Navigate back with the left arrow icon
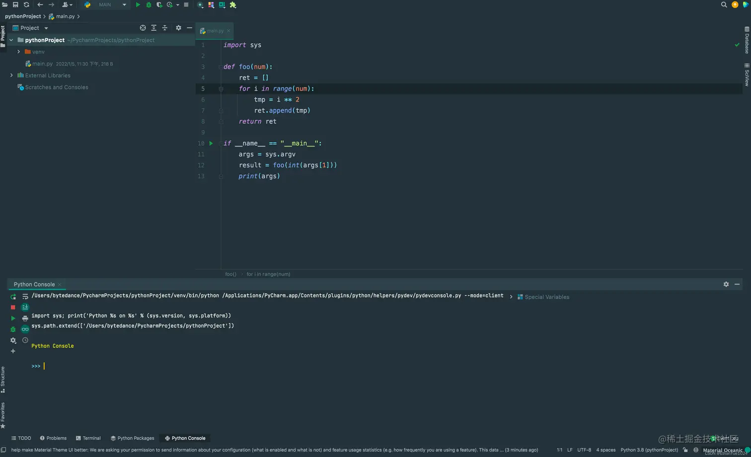The width and height of the screenshot is (751, 457). [40, 4]
